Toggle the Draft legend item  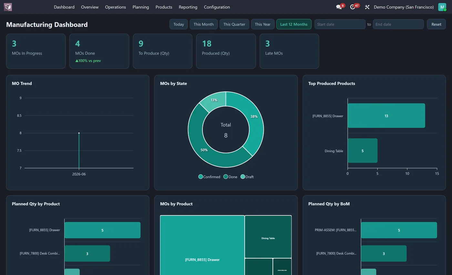(247, 177)
